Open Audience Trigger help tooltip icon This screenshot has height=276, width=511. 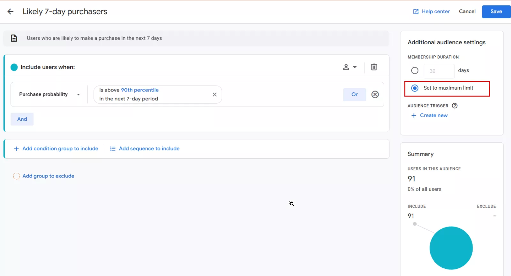click(455, 106)
